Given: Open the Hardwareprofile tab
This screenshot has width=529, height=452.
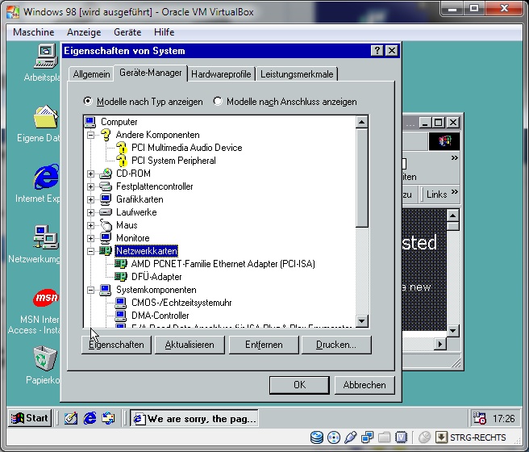Looking at the screenshot, I should pyautogui.click(x=221, y=74).
